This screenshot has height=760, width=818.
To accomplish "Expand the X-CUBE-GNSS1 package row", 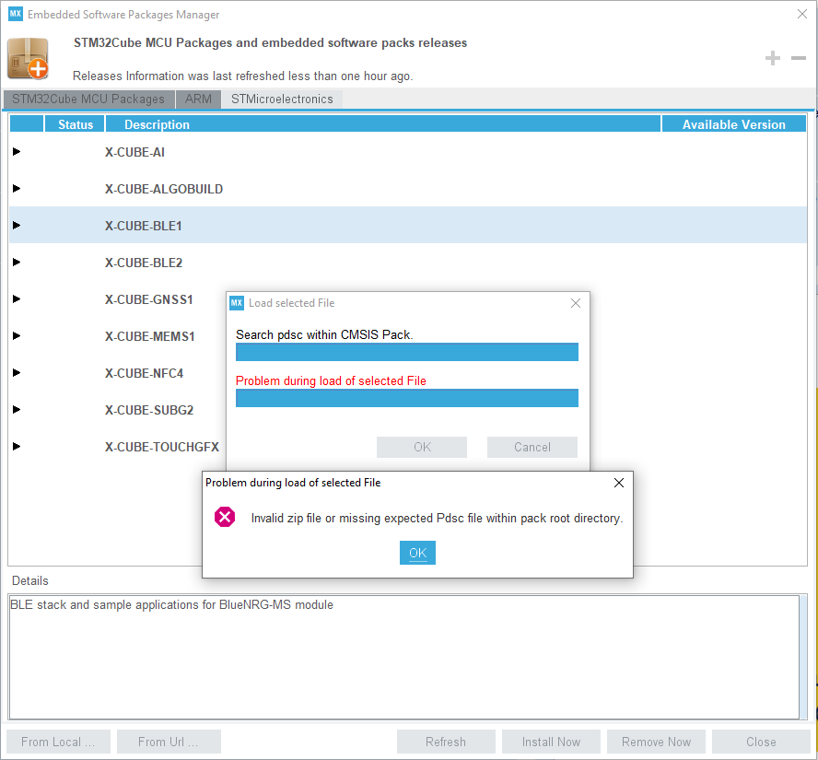I will click(17, 298).
